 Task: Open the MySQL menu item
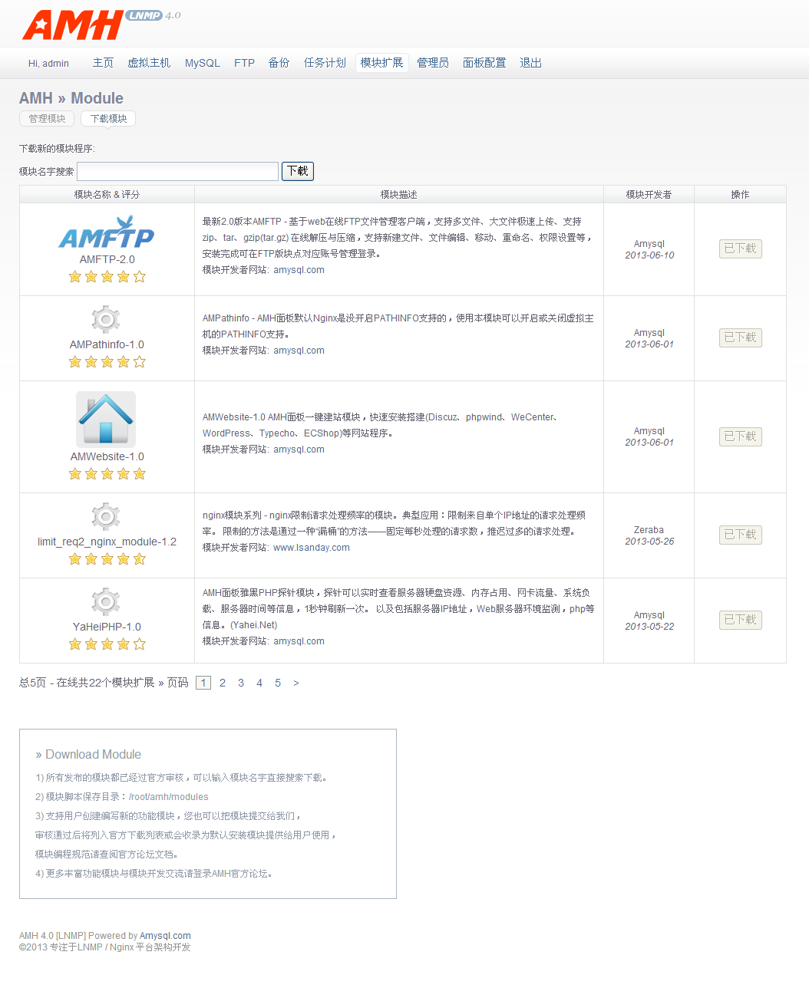click(x=202, y=63)
